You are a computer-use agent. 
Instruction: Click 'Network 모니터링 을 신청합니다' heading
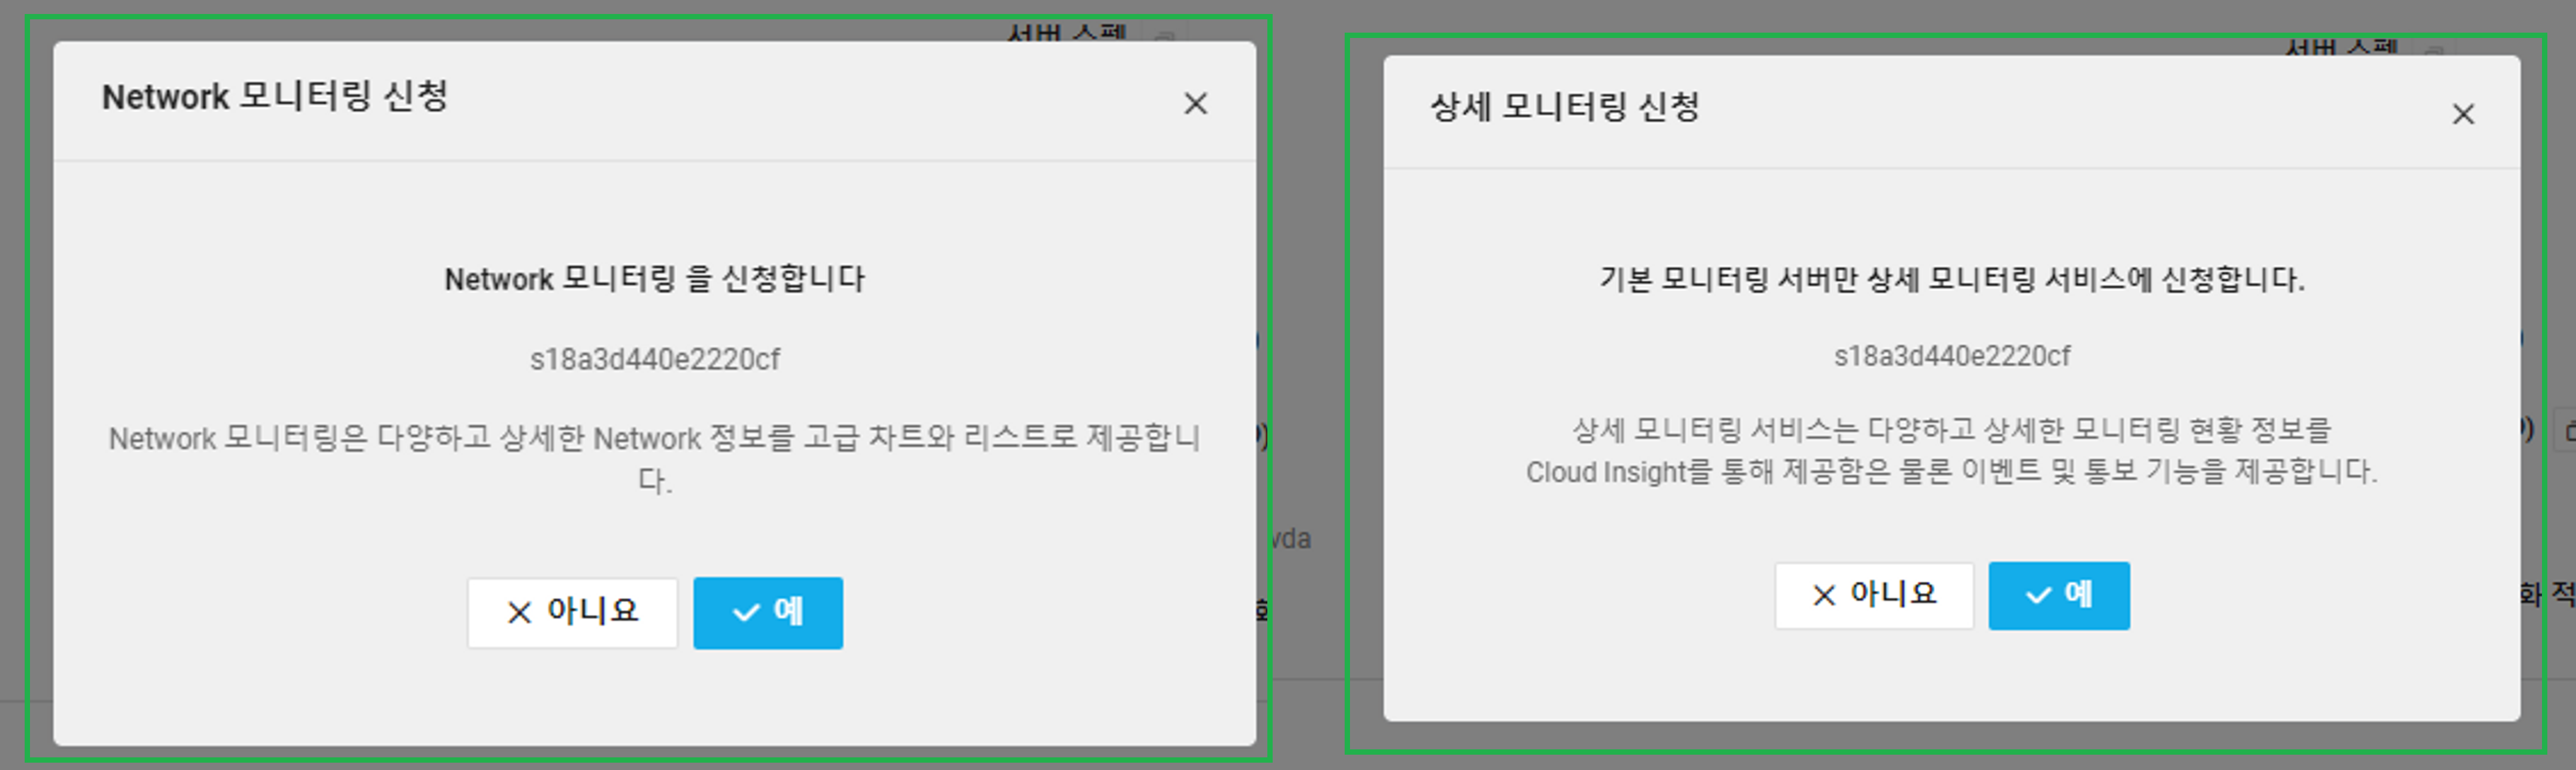tap(654, 278)
